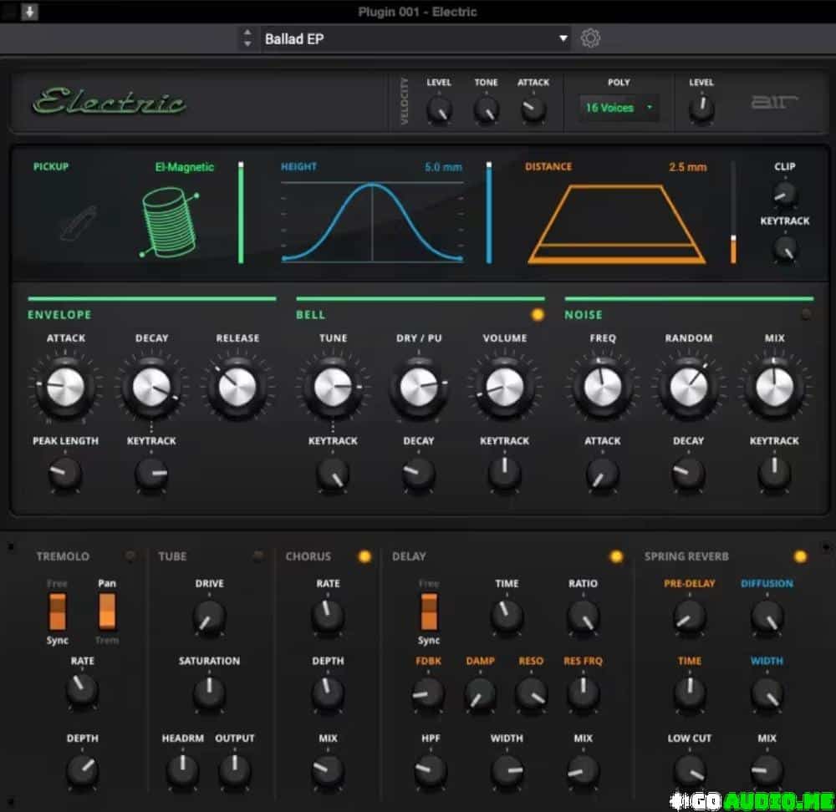This screenshot has height=812, width=836.
Task: Click the Delay Ratio knob
Action: pos(583,617)
